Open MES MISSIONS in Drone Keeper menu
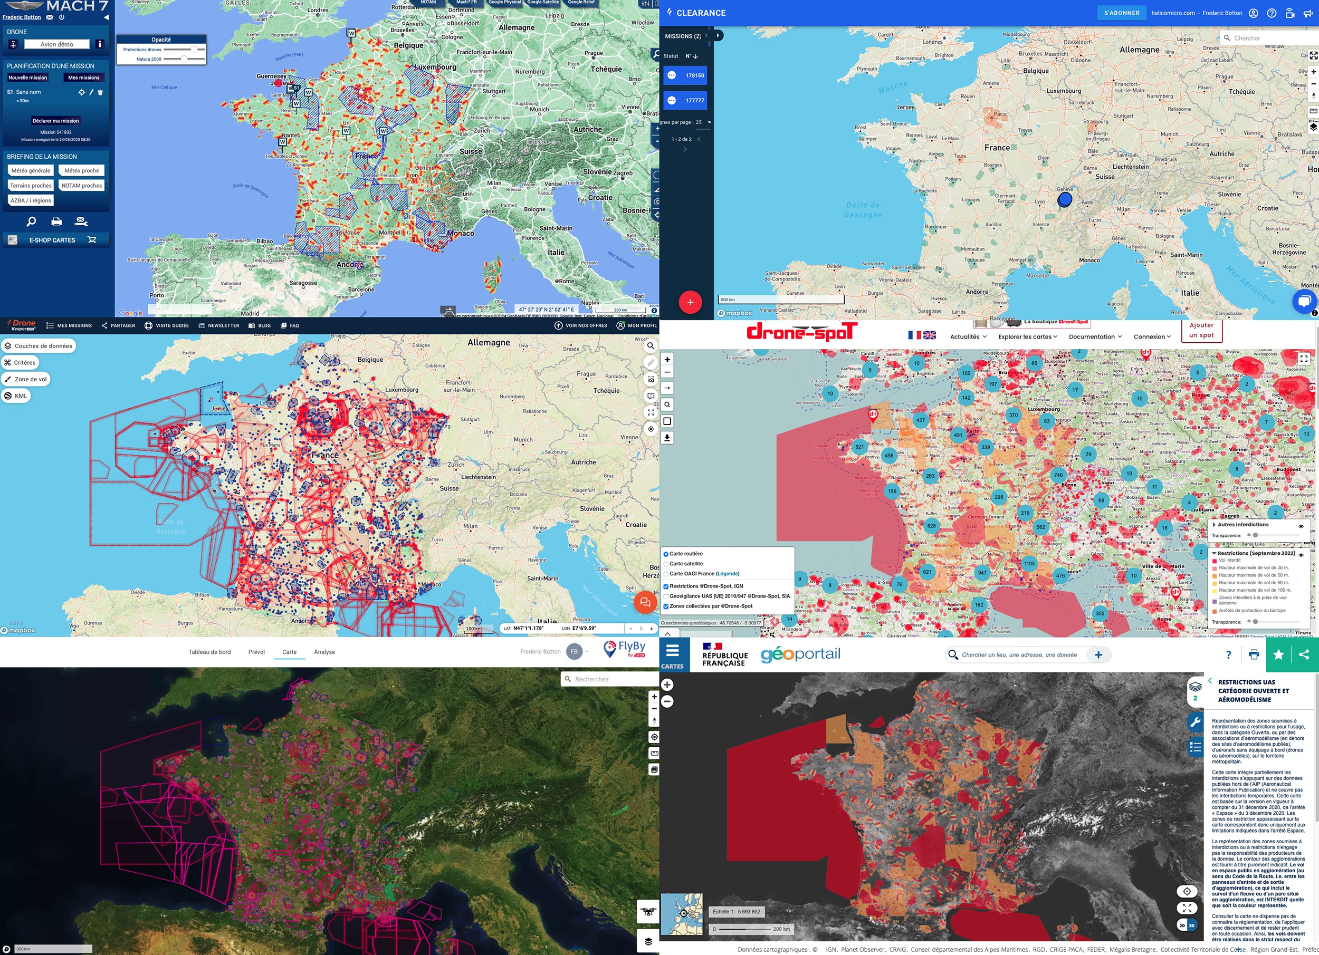The image size is (1319, 955). (x=69, y=325)
